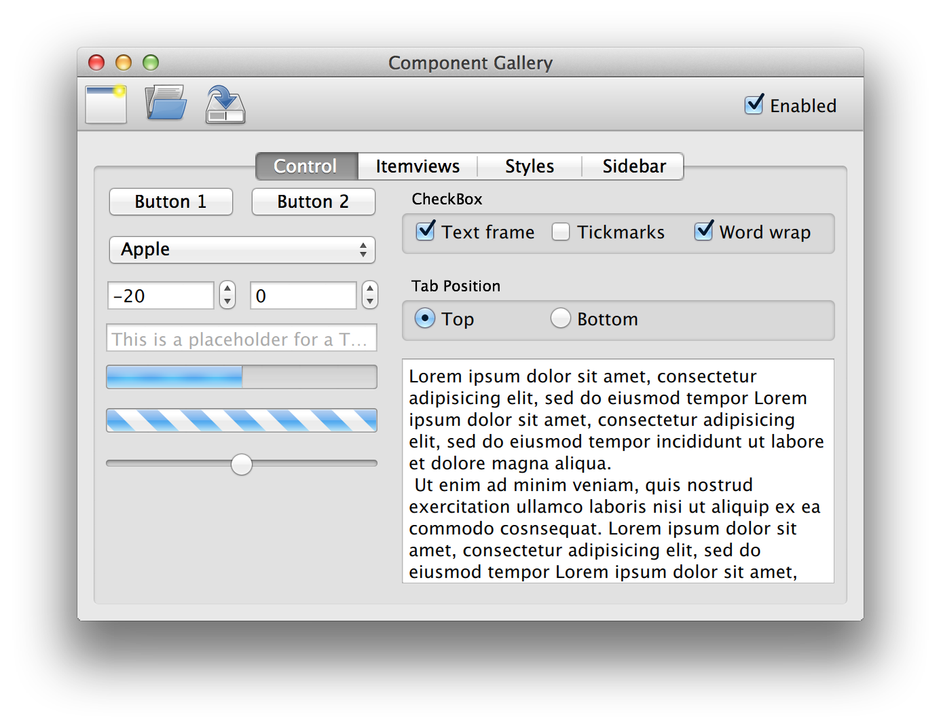The width and height of the screenshot is (941, 728).
Task: Enable the Tickmarks checkbox
Action: pyautogui.click(x=561, y=232)
